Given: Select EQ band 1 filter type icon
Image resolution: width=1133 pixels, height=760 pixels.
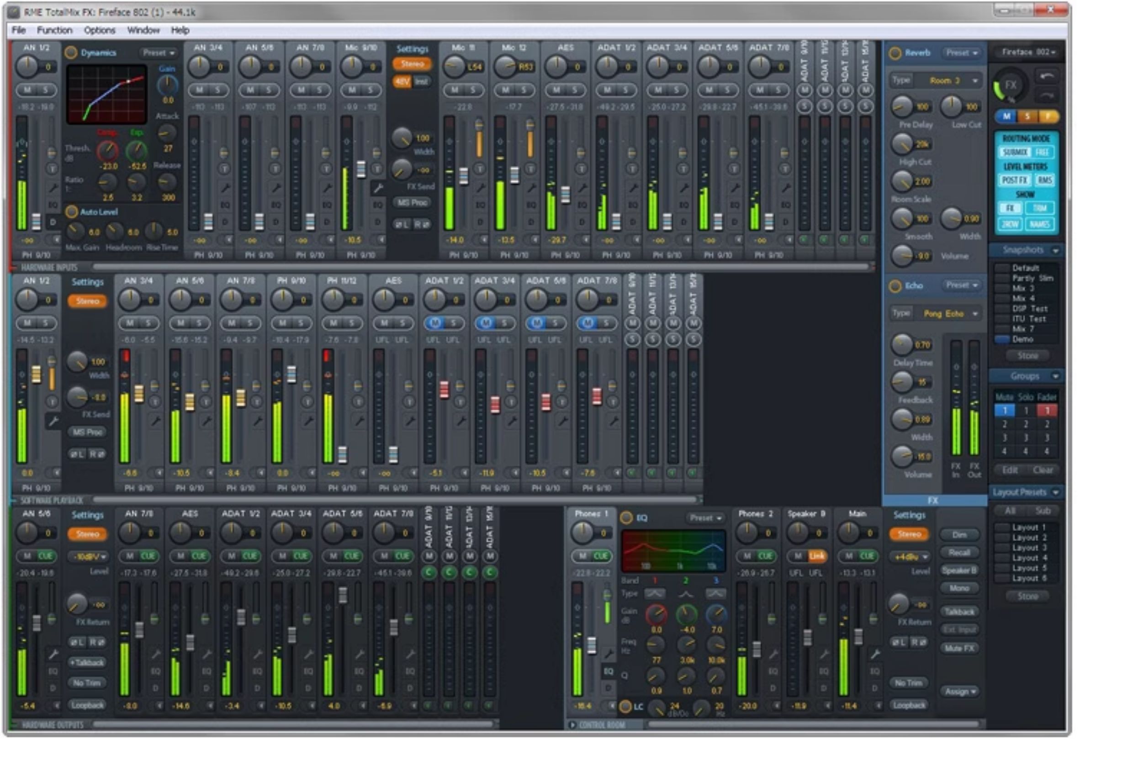Looking at the screenshot, I should tap(655, 593).
